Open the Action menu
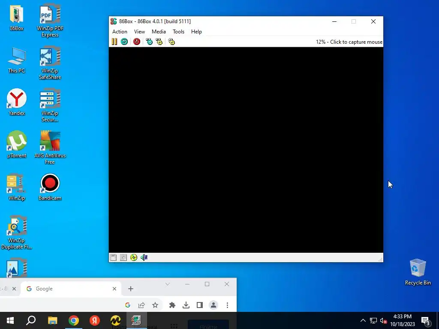Screen dimensions: 439x329 click(120, 32)
